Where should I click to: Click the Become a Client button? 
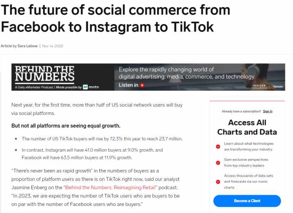pyautogui.click(x=247, y=201)
